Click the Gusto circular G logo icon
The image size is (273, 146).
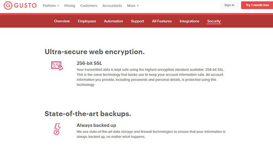click(x=8, y=5)
